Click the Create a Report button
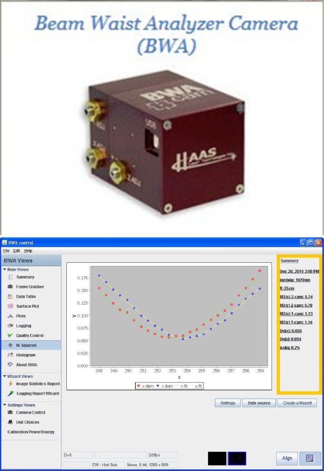 (x=297, y=403)
